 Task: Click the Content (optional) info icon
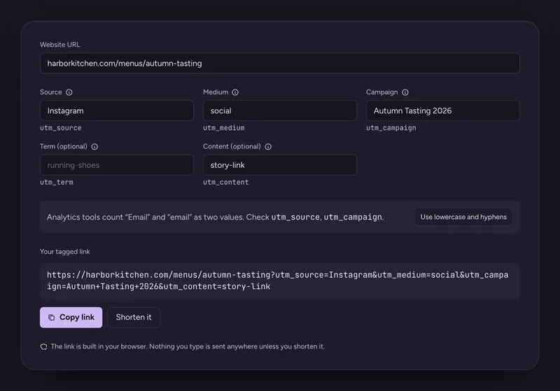click(x=268, y=147)
